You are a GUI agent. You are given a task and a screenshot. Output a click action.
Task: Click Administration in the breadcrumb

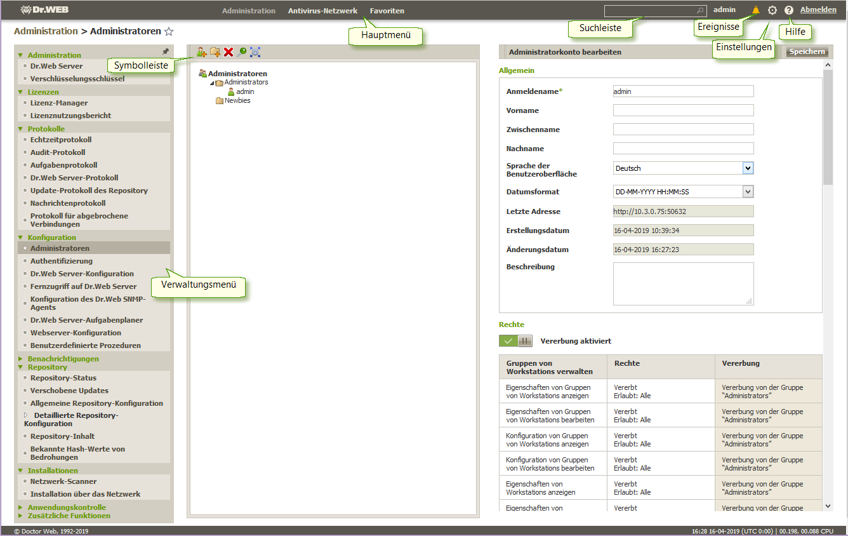coord(46,31)
